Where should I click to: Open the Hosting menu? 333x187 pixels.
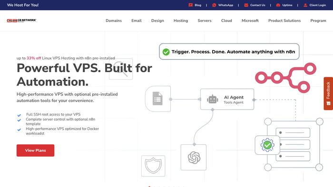181,20
